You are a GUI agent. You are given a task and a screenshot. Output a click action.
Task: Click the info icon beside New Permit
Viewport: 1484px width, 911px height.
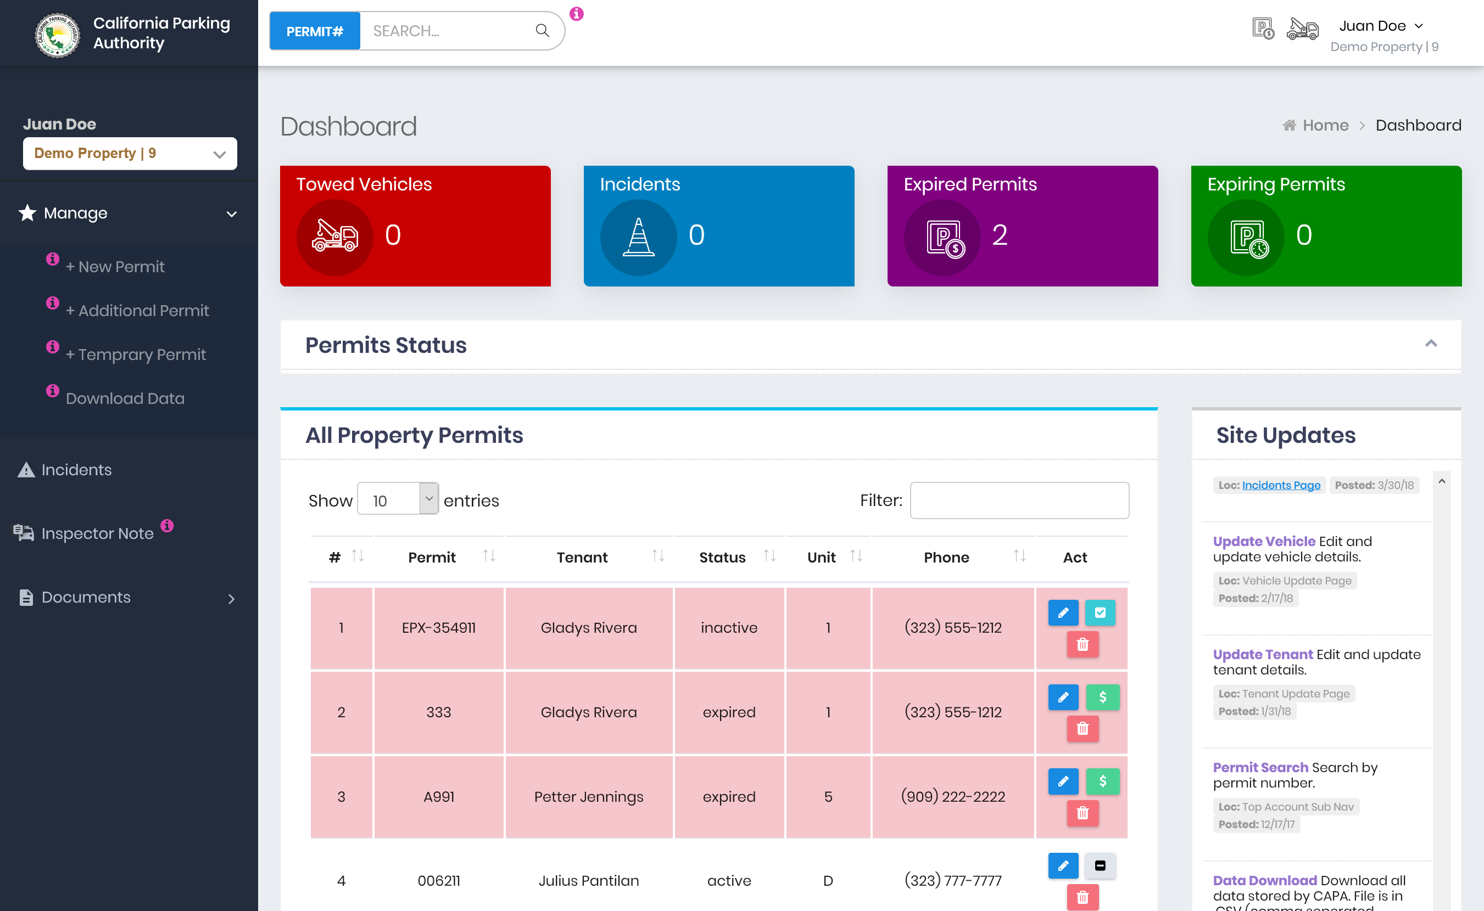tap(52, 259)
